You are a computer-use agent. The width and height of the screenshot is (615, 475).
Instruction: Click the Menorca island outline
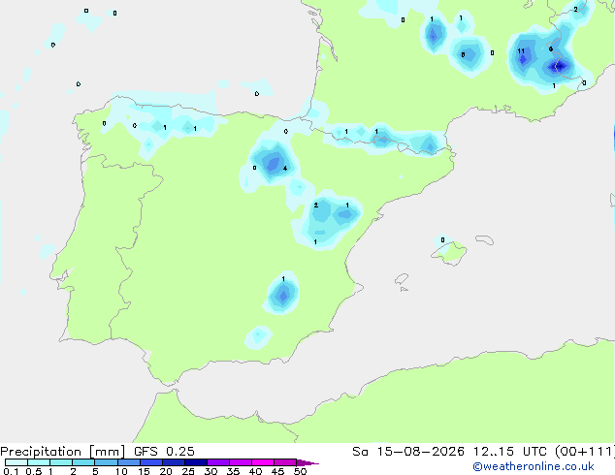(485, 239)
